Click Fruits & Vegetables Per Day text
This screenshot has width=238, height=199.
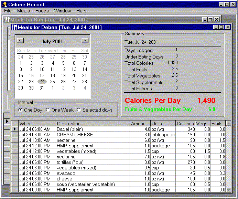coord(158,109)
